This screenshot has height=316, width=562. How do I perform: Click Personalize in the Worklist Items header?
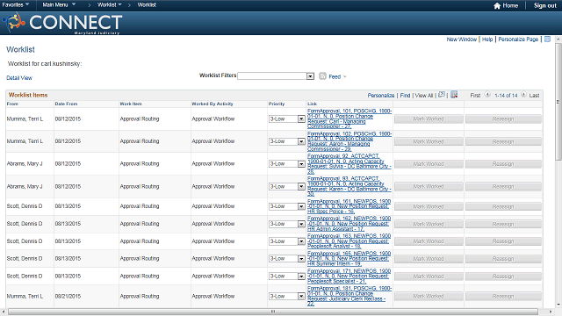[380, 96]
